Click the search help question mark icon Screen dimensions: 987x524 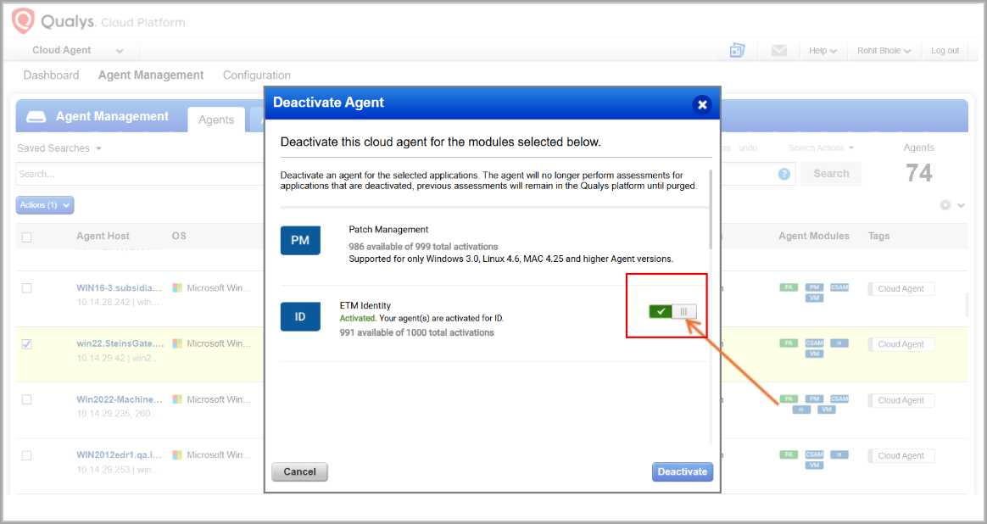point(783,174)
